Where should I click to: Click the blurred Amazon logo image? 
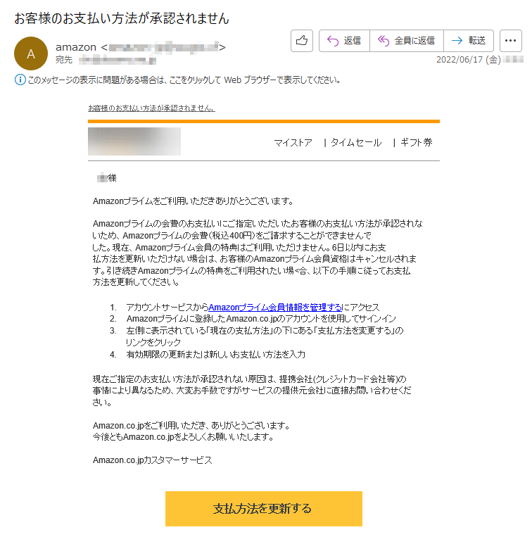pyautogui.click(x=134, y=141)
